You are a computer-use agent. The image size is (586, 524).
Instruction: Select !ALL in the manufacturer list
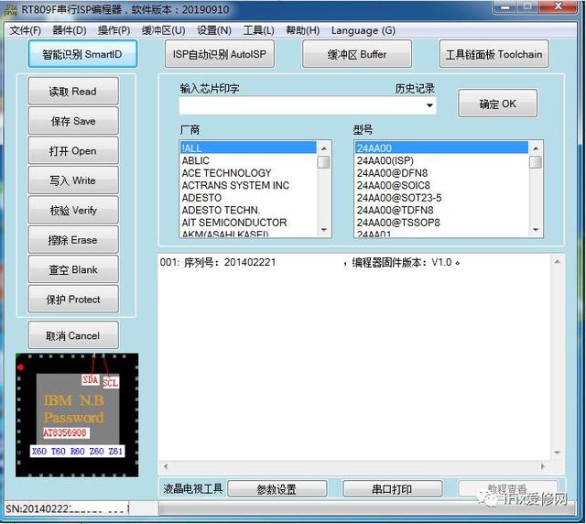248,148
